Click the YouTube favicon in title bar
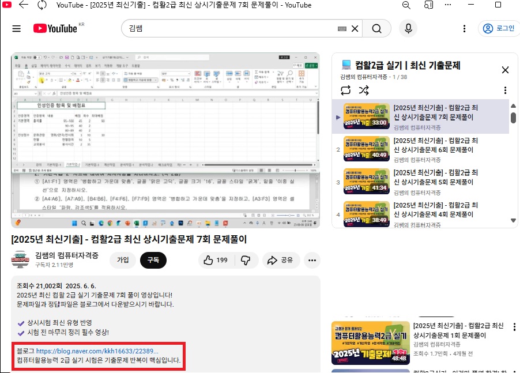The image size is (520, 373). pos(7,5)
